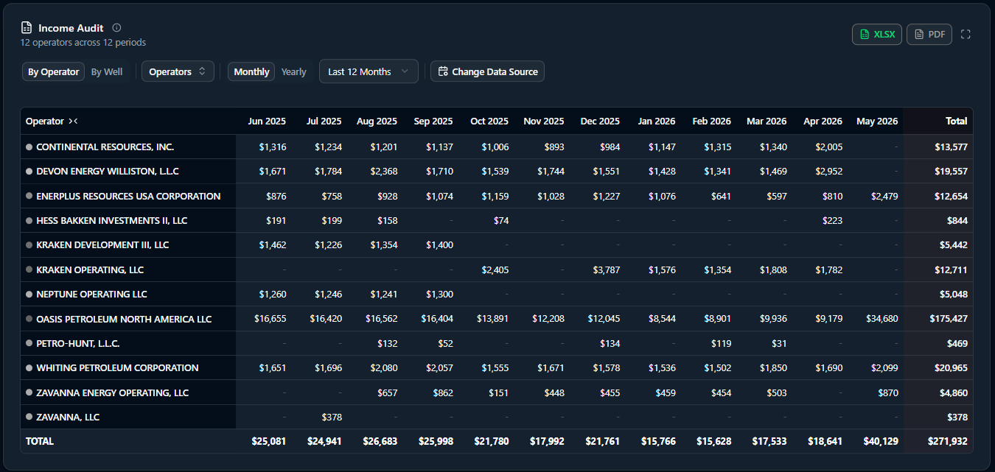Viewport: 995px width, 472px height.
Task: Collapse Operator column using arrows icon
Action: (73, 121)
